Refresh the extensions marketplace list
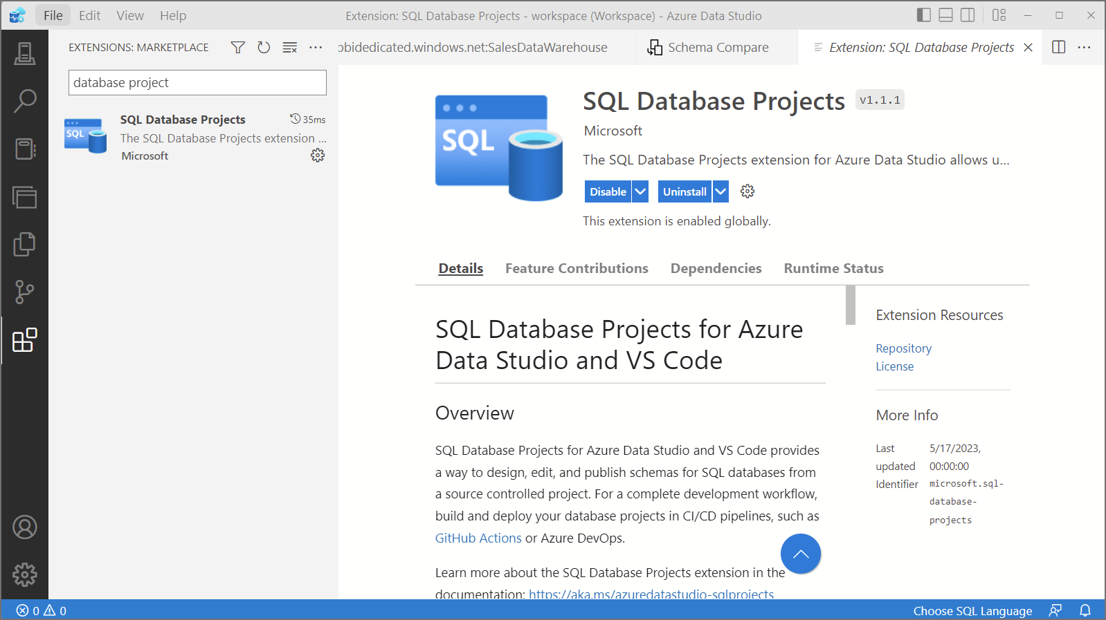 click(x=264, y=47)
